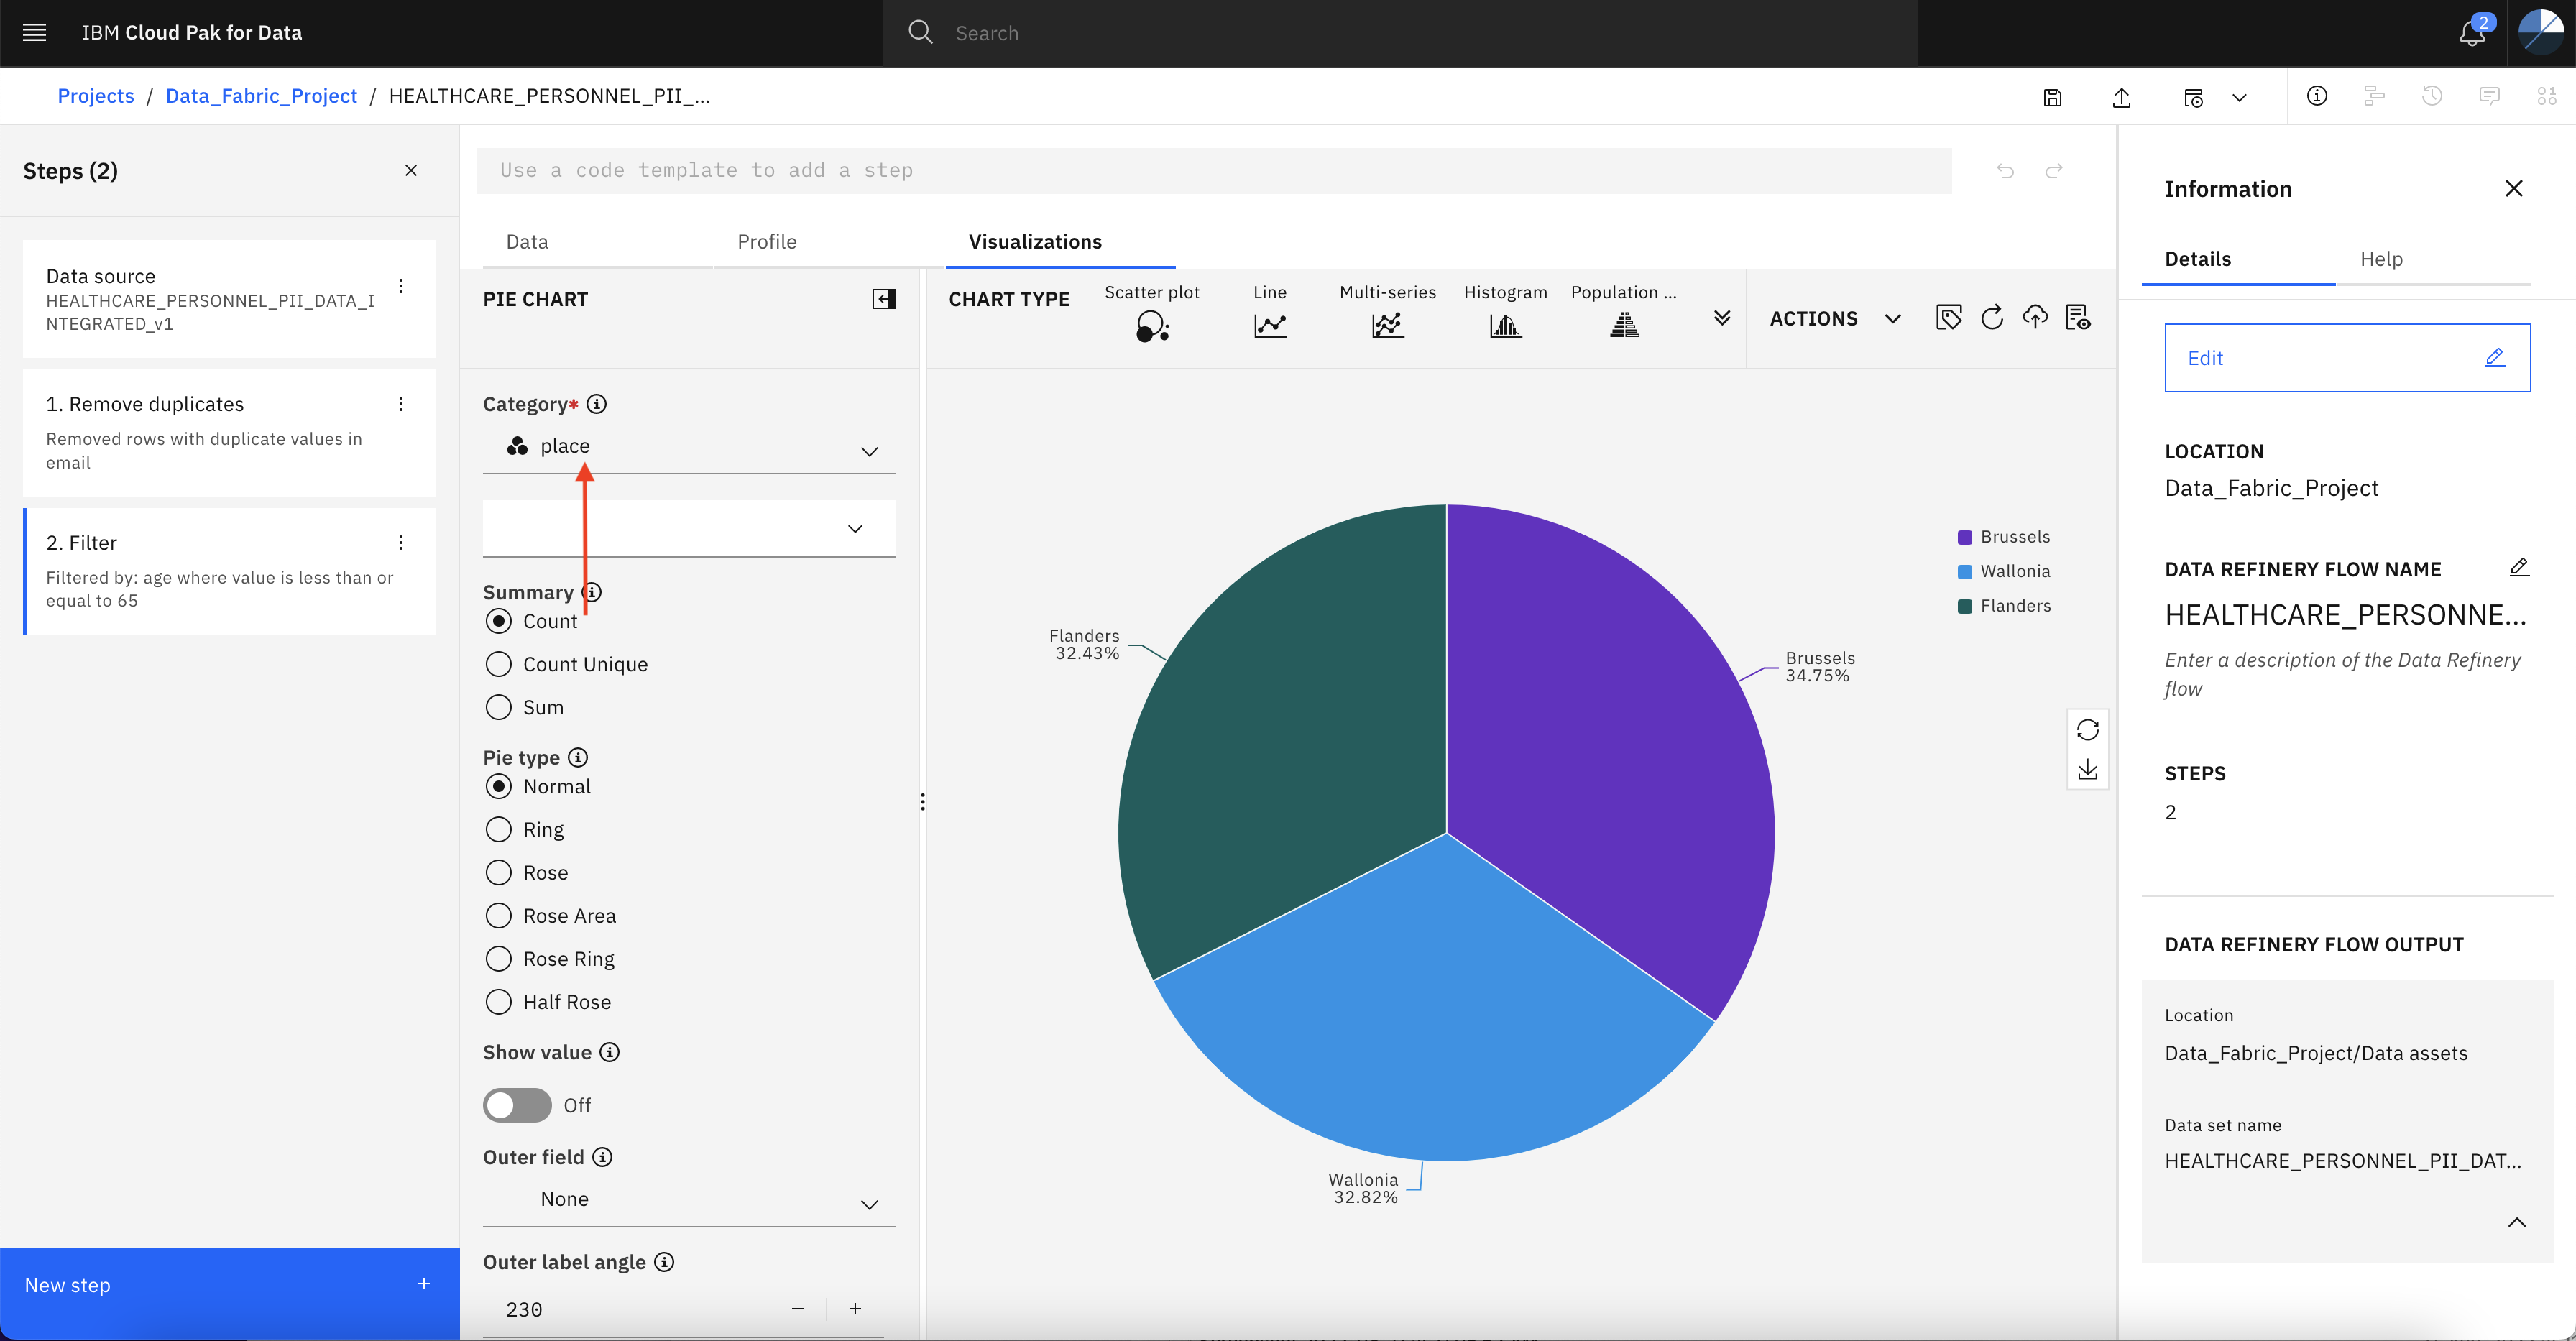Open the notifications bell
The width and height of the screenshot is (2576, 1341).
[x=2472, y=33]
